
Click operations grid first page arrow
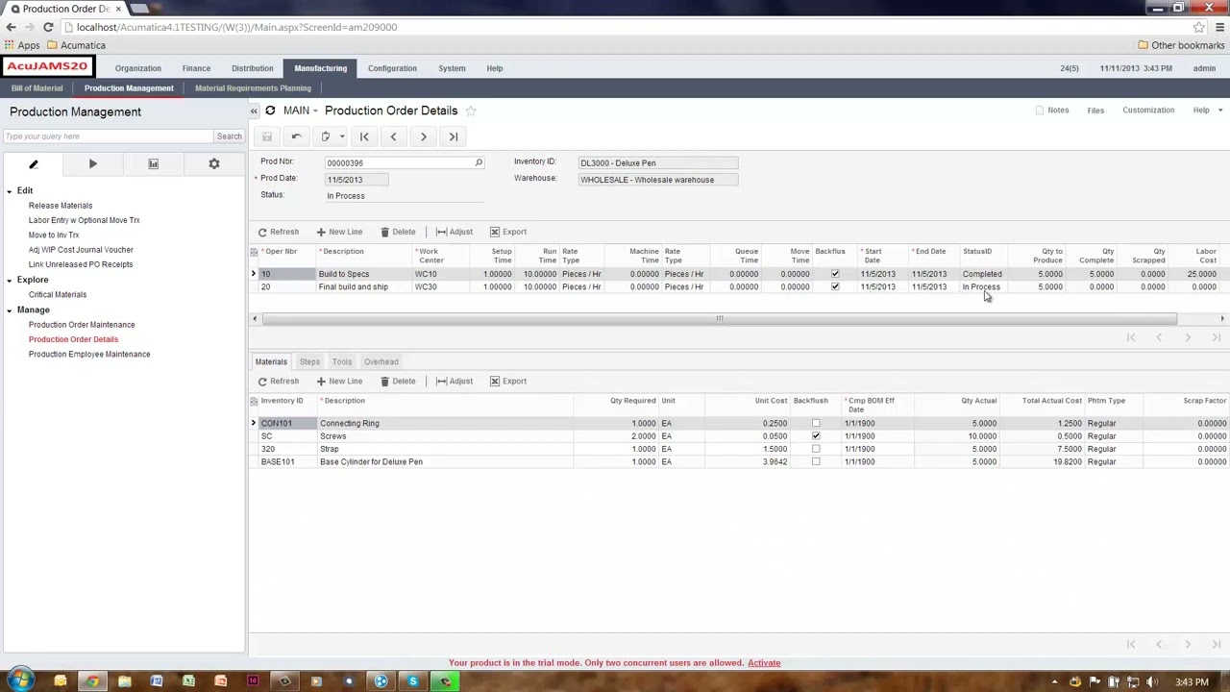point(1131,337)
